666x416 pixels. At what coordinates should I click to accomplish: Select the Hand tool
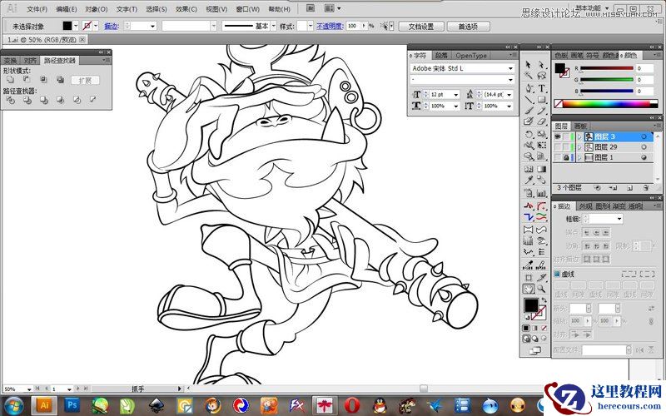[528, 289]
